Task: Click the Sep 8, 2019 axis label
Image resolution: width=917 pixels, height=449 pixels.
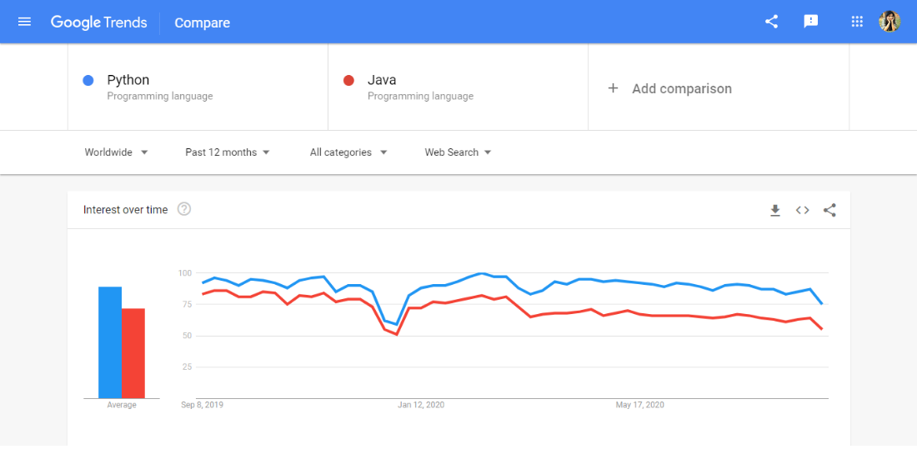Action: pos(203,405)
